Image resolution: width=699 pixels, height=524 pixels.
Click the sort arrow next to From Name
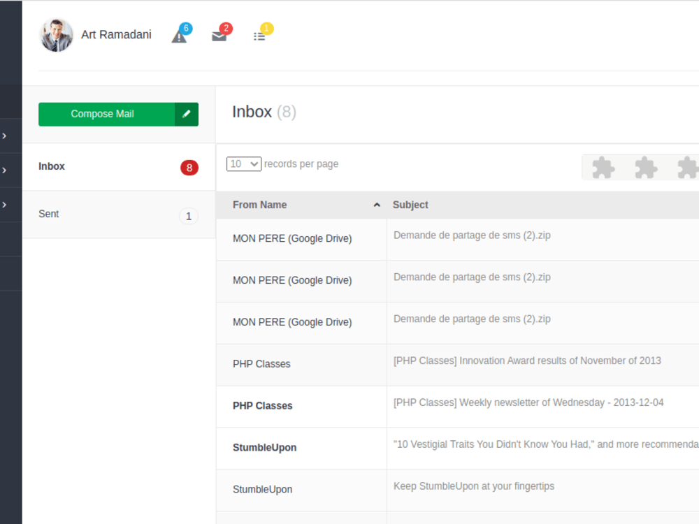[377, 205]
